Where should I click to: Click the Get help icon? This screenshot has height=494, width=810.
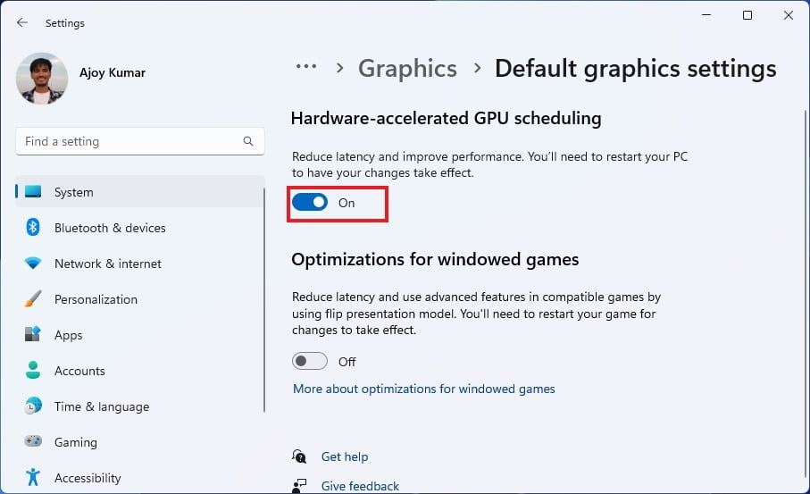pyautogui.click(x=299, y=456)
